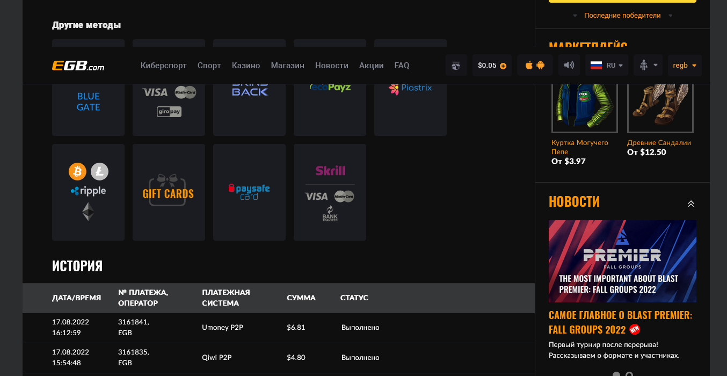Click the ДАТА/ВРЕМЯ column header
This screenshot has width=727, height=376.
point(76,298)
